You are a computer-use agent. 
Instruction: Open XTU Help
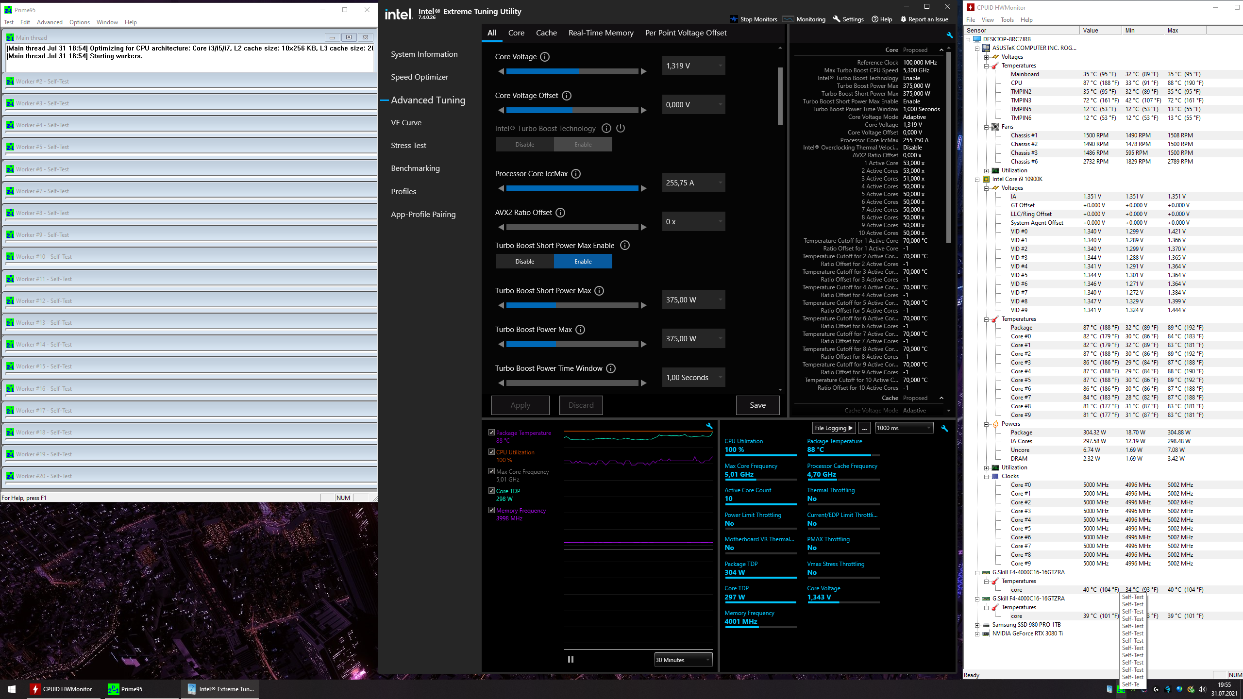coord(882,19)
